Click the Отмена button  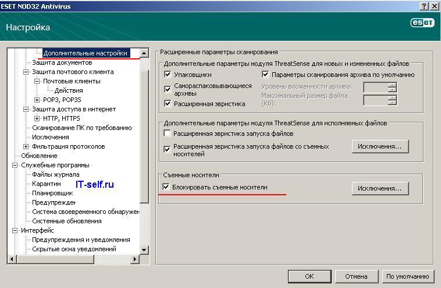[356, 276]
